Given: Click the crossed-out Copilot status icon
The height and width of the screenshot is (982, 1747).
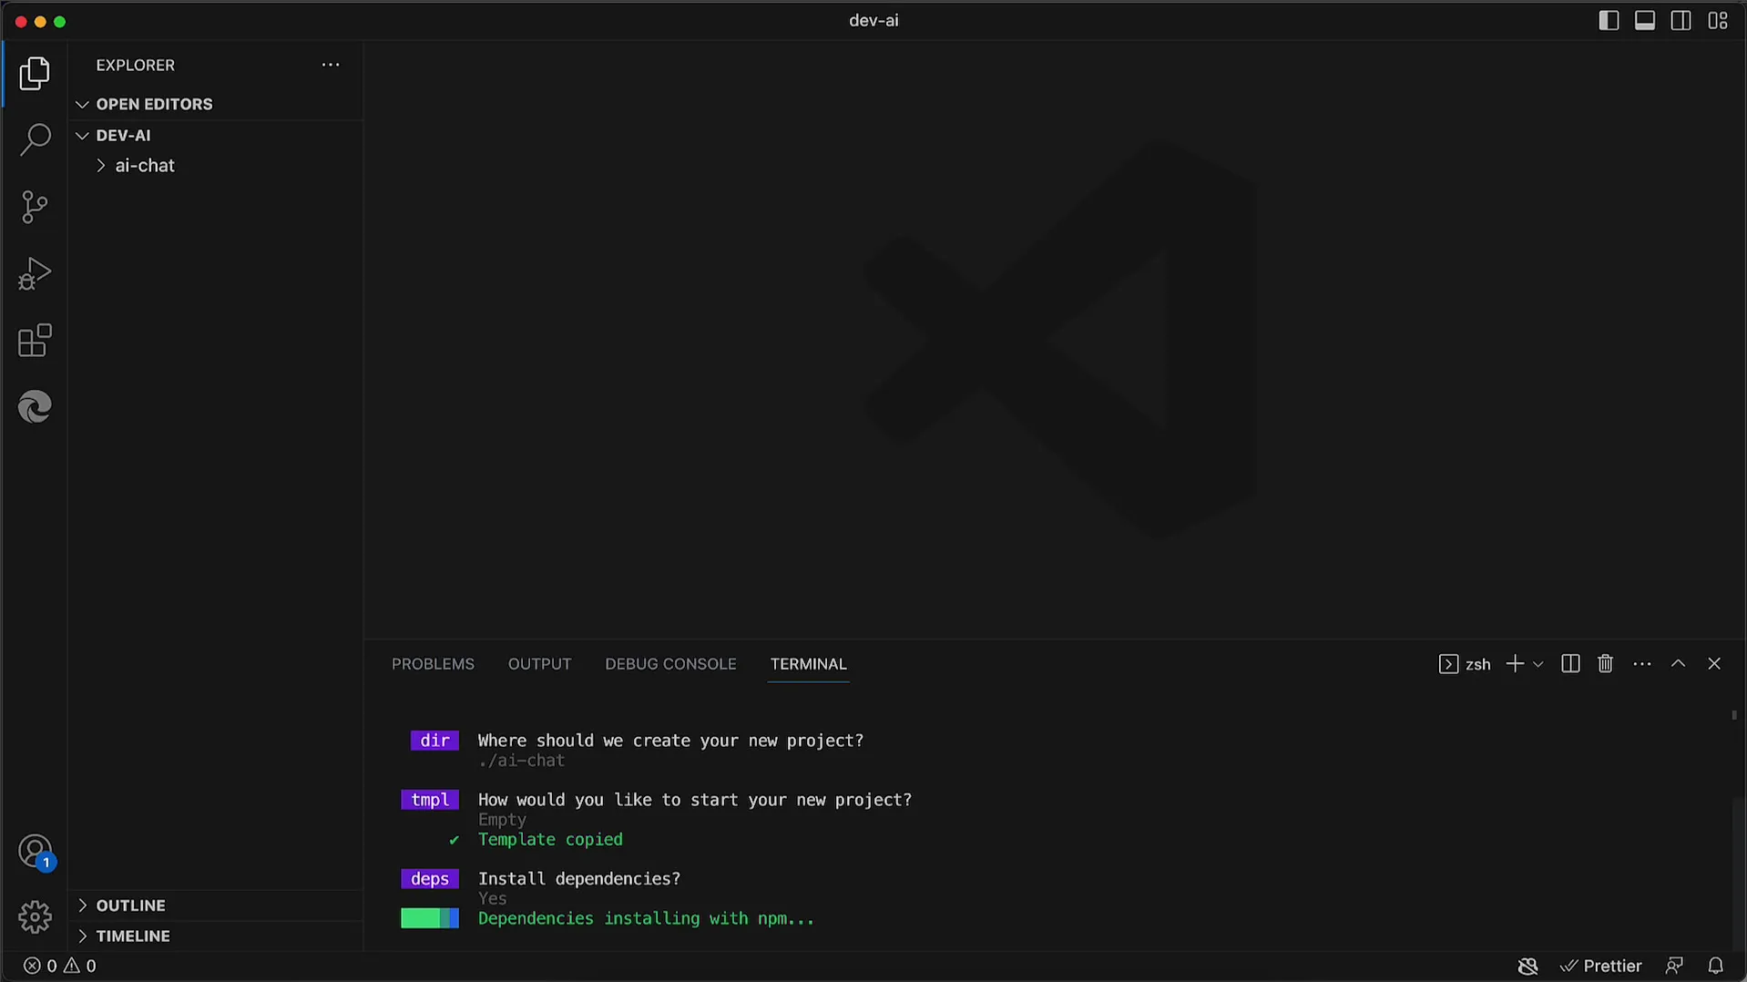Looking at the screenshot, I should 1528,966.
